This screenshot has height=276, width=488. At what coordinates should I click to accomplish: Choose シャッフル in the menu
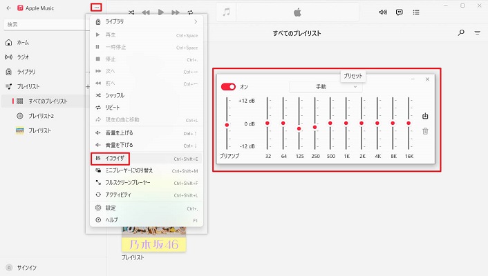147,95
